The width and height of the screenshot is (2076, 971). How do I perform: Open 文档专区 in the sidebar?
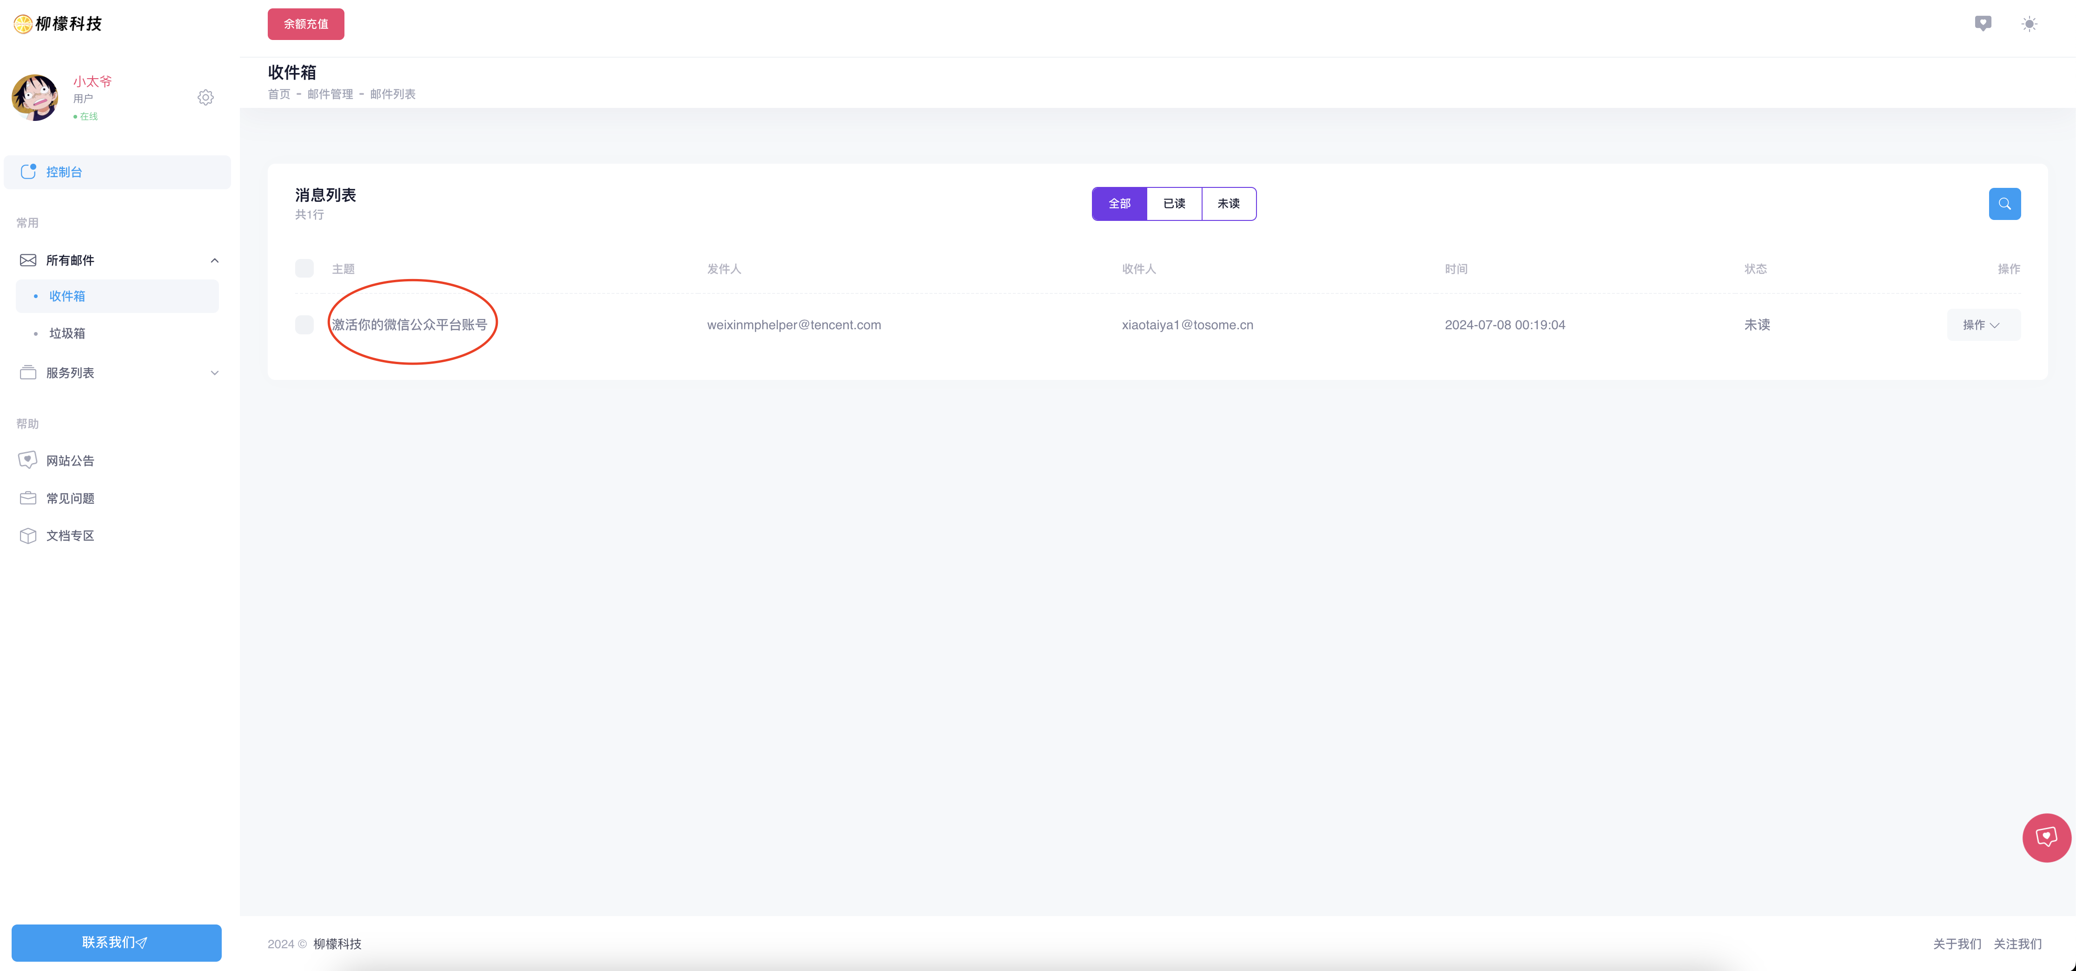coord(70,536)
